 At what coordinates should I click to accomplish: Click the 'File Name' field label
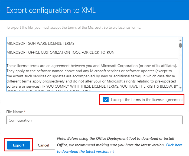pyautogui.click(x=14, y=112)
